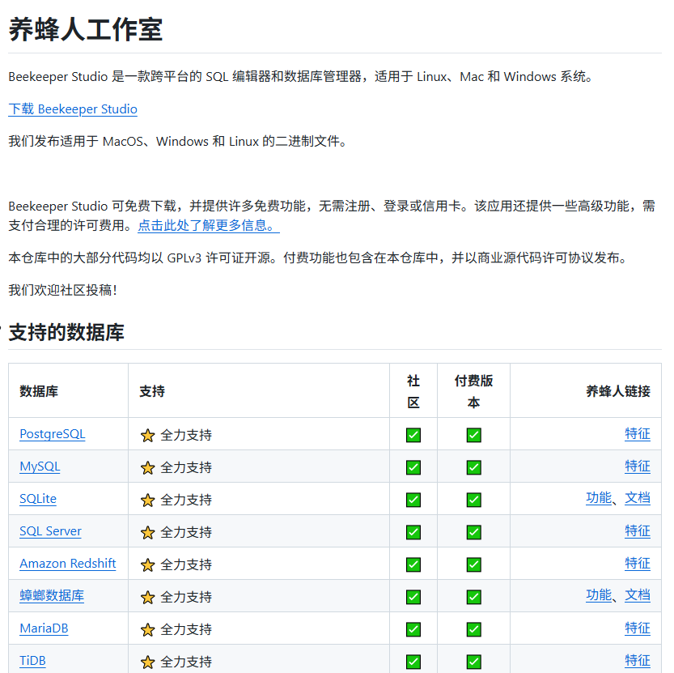Click 付费版本 green checkmark for PostgreSQL
Screen dimensions: 674x673
click(473, 435)
